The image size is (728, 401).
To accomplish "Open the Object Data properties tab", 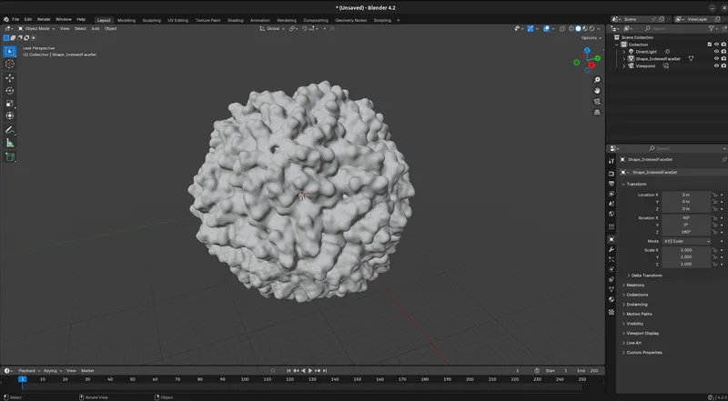I will point(612,289).
